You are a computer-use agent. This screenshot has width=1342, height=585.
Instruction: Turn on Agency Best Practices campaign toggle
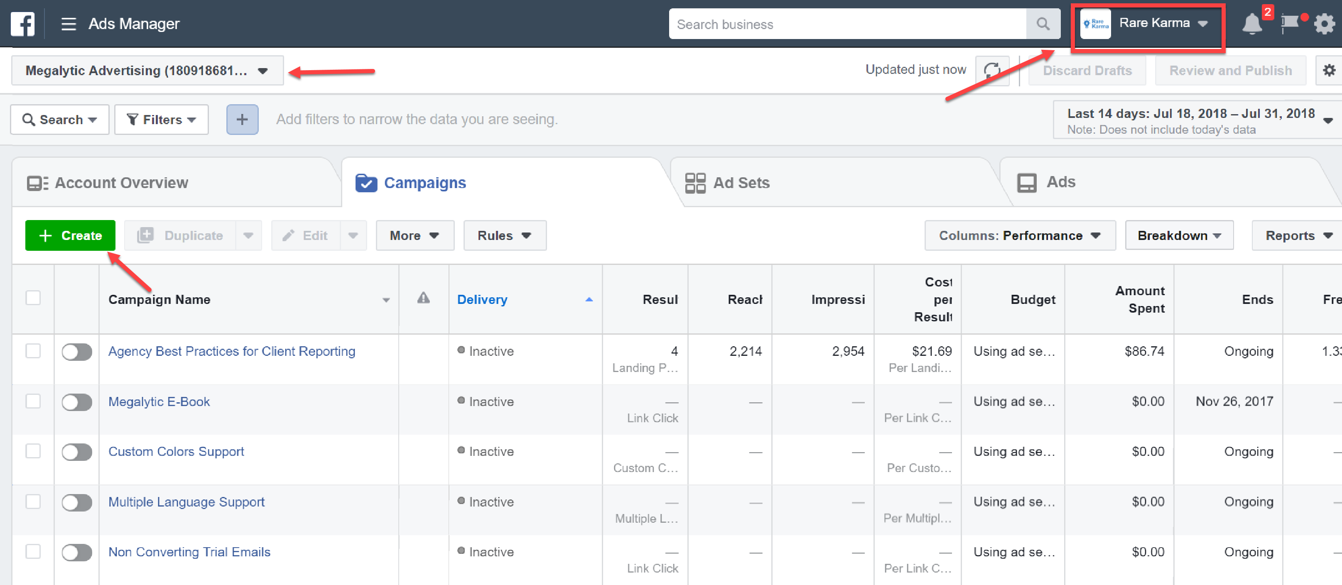[76, 352]
